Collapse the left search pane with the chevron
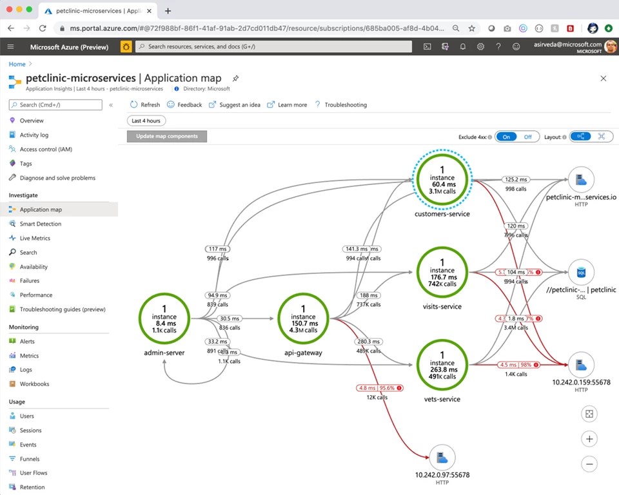The height and width of the screenshot is (495, 619). click(110, 105)
